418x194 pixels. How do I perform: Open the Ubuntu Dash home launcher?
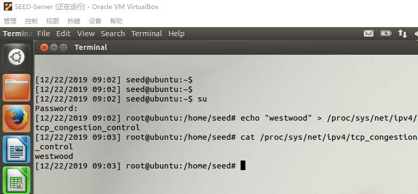(x=16, y=57)
